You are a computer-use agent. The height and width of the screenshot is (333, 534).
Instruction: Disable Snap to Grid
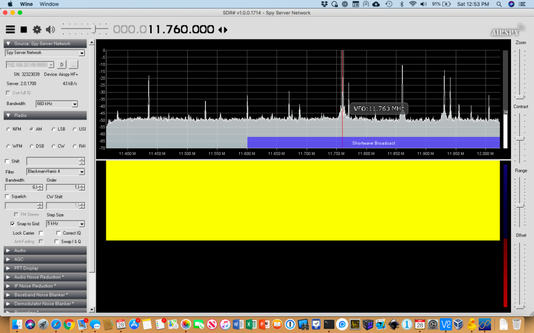pos(13,224)
